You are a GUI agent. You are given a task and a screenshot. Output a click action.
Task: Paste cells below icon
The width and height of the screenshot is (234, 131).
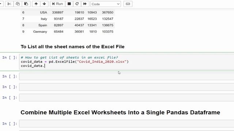[26, 4]
